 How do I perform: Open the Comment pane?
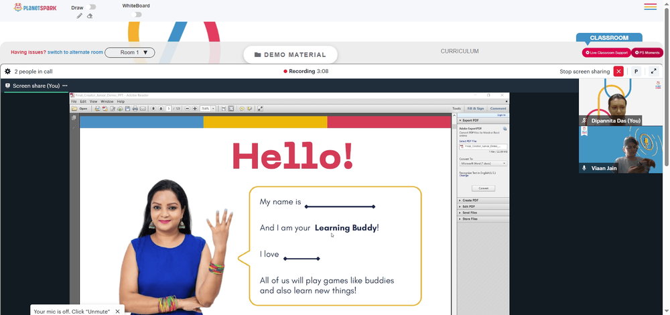498,109
